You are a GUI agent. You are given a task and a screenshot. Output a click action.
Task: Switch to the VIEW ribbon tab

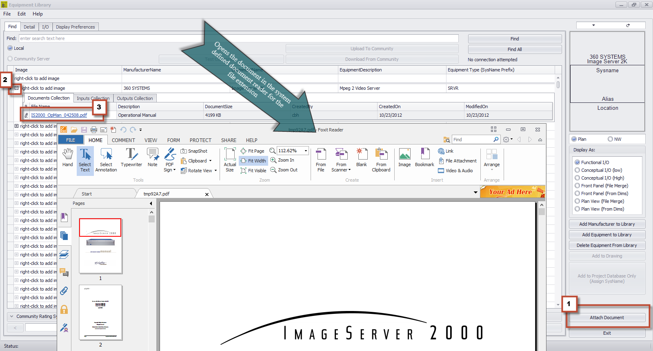coord(151,140)
